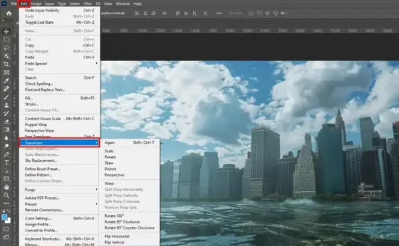Open the blue foreground color swatch
This screenshot has width=399, height=246.
[x=5, y=217]
